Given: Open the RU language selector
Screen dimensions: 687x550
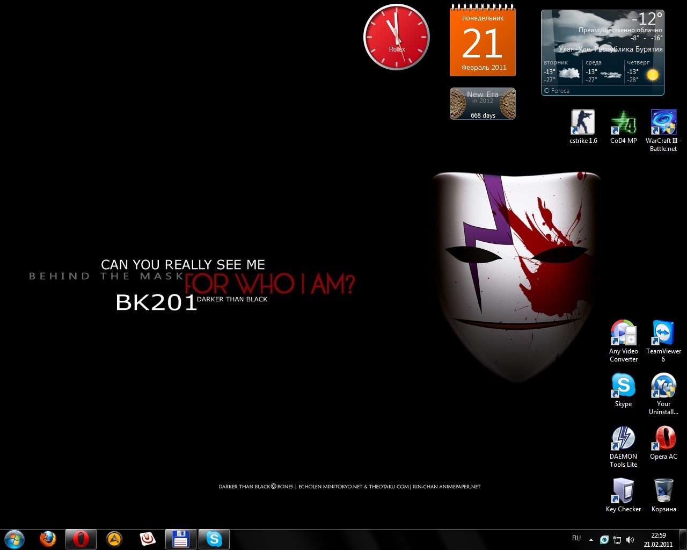Looking at the screenshot, I should coord(576,538).
